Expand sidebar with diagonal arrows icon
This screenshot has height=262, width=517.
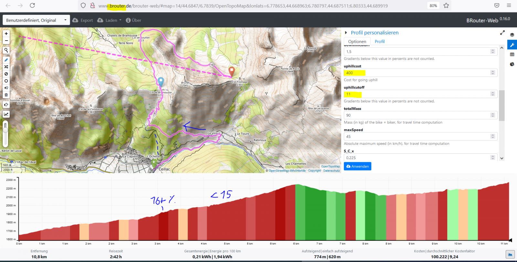point(502,33)
